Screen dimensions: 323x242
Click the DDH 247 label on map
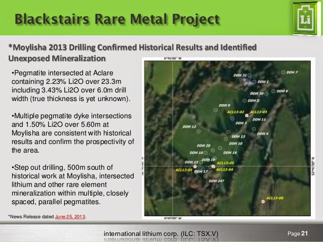click(x=216, y=181)
